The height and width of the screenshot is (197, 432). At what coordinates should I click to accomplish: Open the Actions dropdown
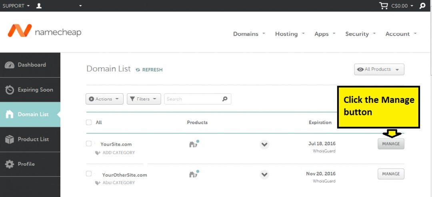(x=104, y=99)
